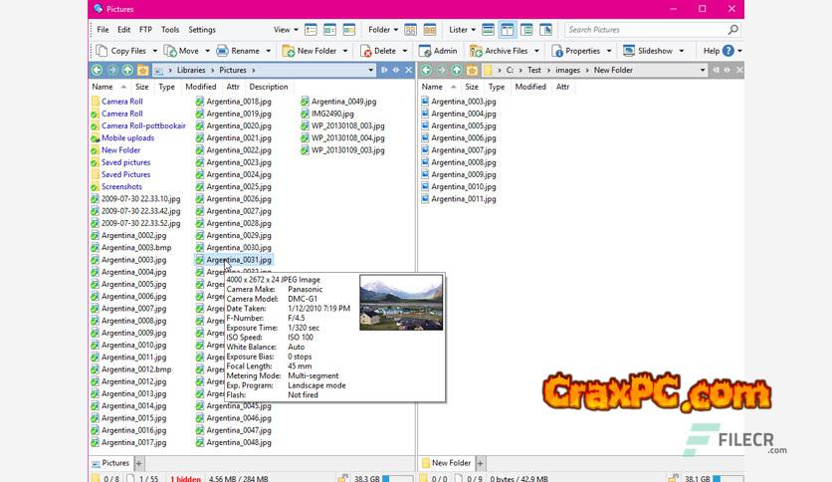Add a new tab beside New Folder tab
The height and width of the screenshot is (482, 832).
[482, 463]
